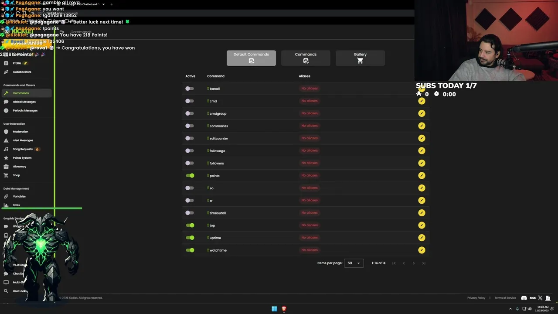Enable the editcounter toggle

[190, 138]
